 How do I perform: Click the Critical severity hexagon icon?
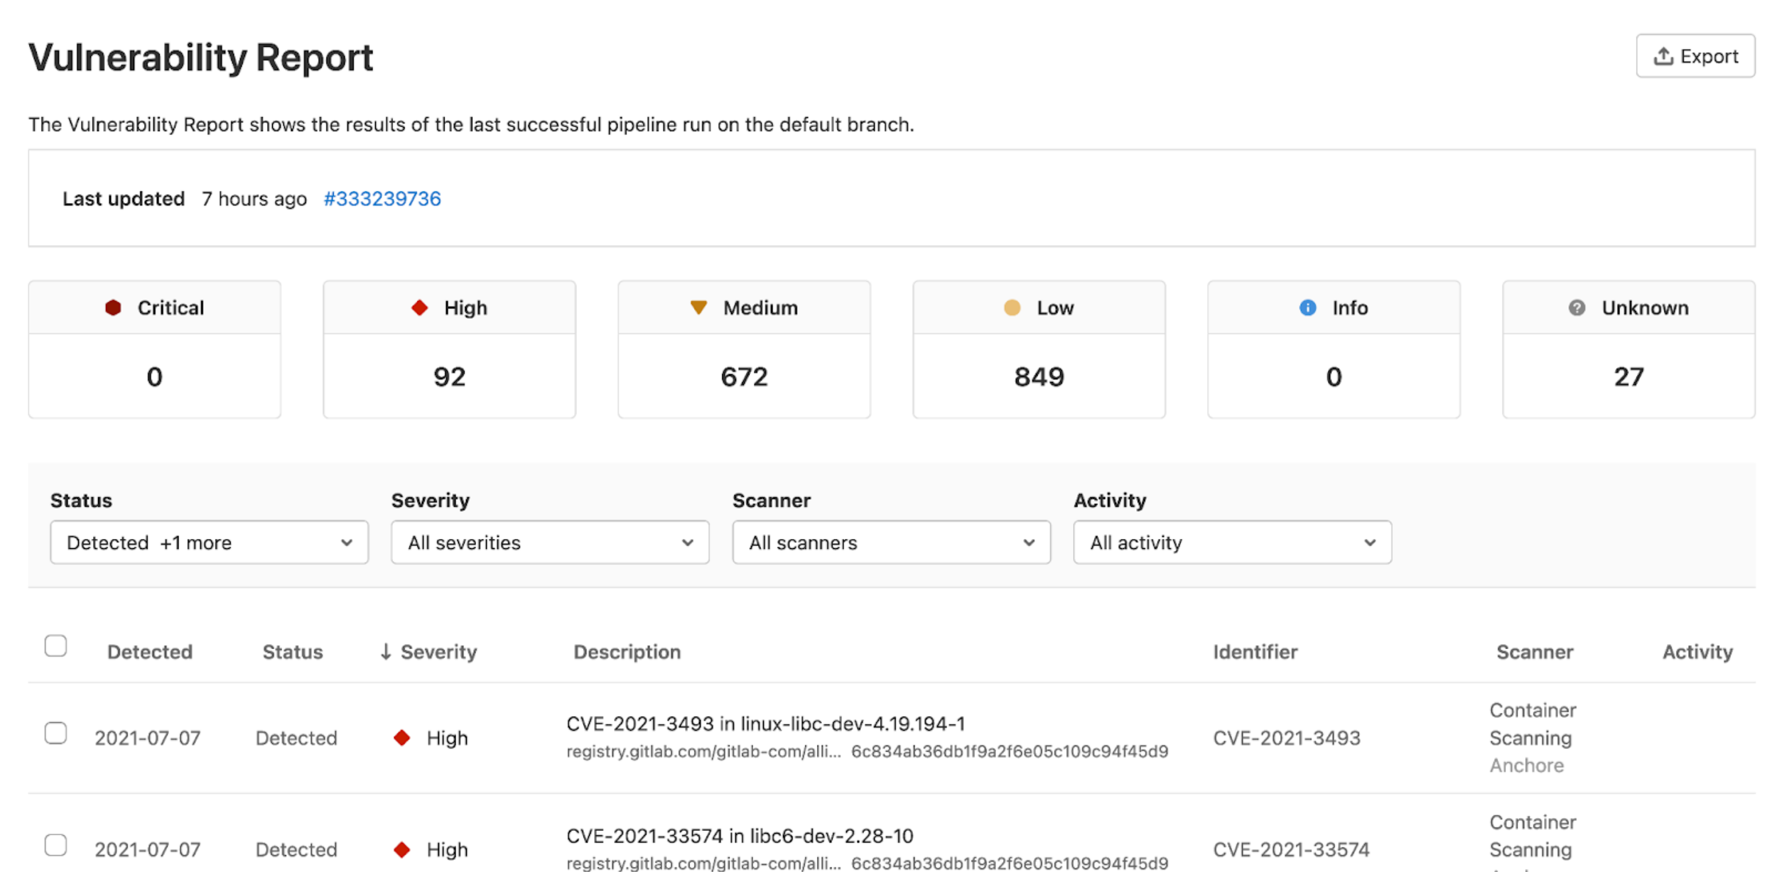tap(114, 307)
